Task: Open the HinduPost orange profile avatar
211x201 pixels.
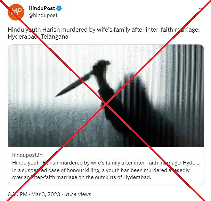Action: [x=16, y=12]
